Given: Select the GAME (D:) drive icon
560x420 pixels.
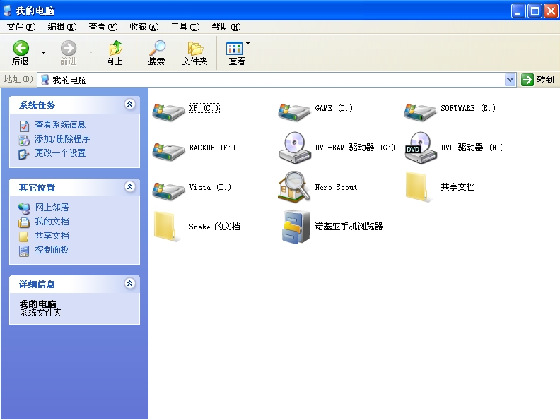Looking at the screenshot, I should tap(294, 110).
